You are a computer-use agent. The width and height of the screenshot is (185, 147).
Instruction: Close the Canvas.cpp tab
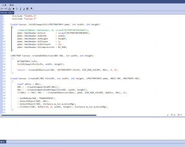click(13, 12)
